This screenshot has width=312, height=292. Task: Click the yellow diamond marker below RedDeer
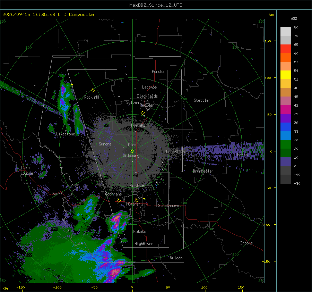(x=142, y=113)
